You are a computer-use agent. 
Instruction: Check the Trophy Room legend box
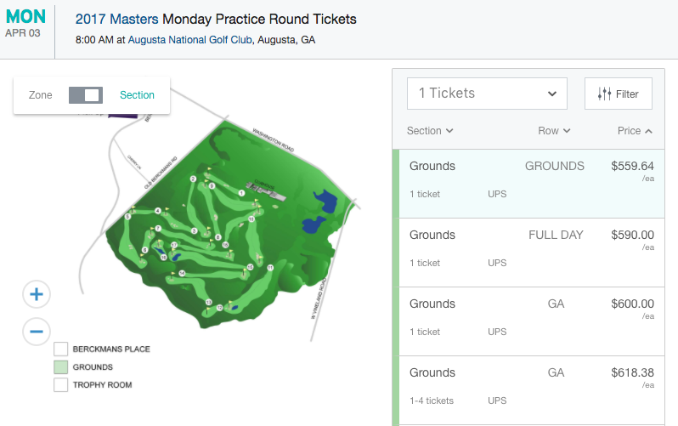[x=60, y=385]
